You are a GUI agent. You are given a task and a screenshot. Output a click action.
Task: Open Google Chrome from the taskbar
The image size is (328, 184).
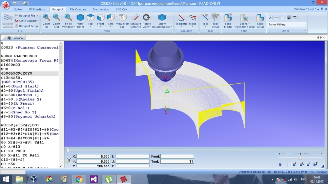pyautogui.click(x=79, y=179)
